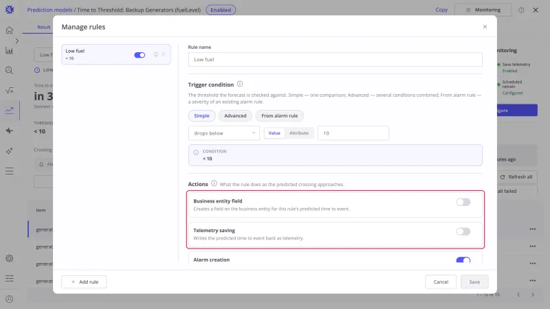This screenshot has width=550, height=309.
Task: Click the 'Save telemetry' status text
Action: point(516,65)
